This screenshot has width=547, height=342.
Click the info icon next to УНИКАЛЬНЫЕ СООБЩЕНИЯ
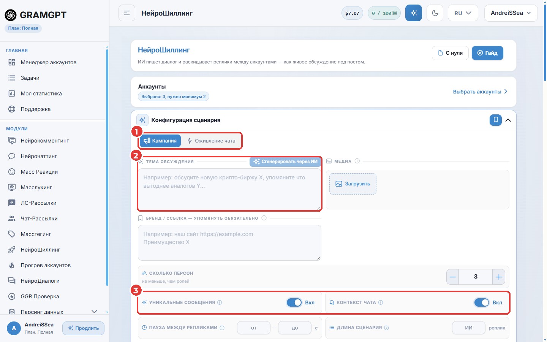click(x=220, y=302)
